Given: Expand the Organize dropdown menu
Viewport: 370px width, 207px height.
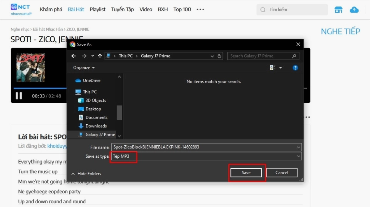Looking at the screenshot, I should pos(84,68).
